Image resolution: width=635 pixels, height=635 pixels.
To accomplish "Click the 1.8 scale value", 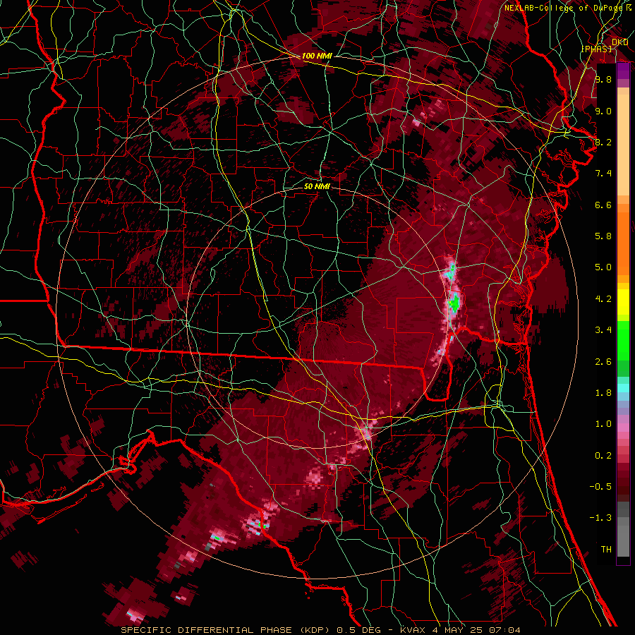I will tap(603, 393).
